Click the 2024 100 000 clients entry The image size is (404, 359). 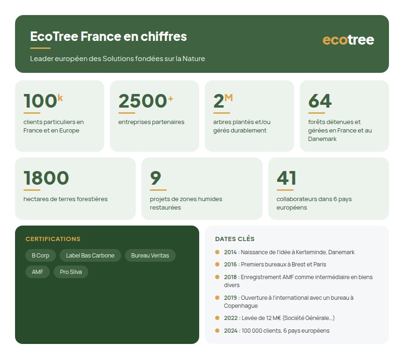tap(277, 331)
